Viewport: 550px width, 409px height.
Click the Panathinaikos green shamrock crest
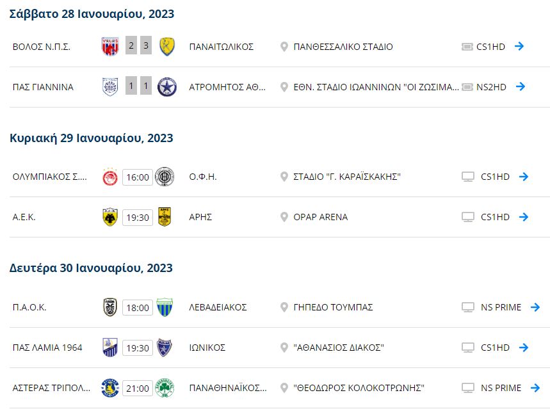click(165, 388)
